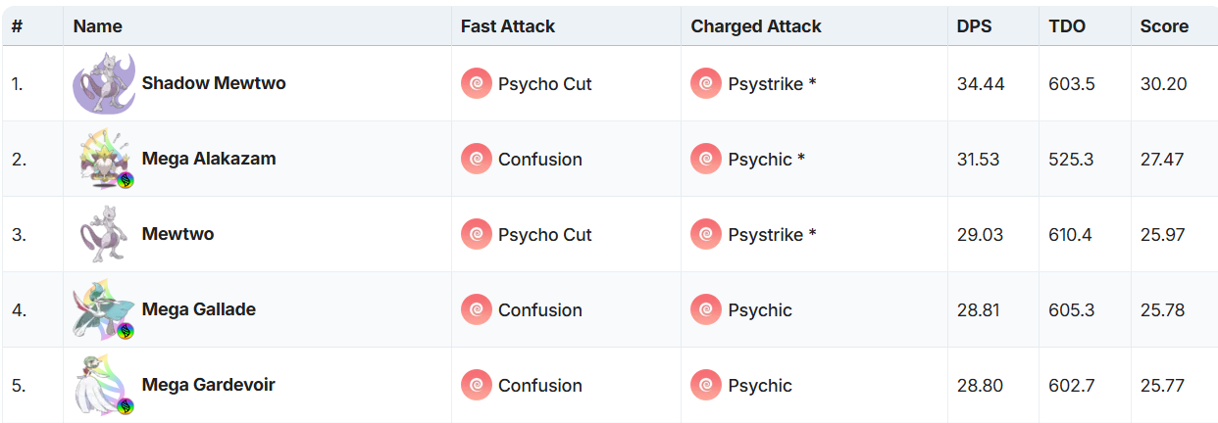Sort table by DPS column header

(x=974, y=26)
